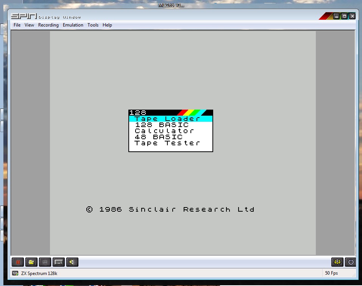Open the File menu
The image size is (362, 286).
coord(17,25)
